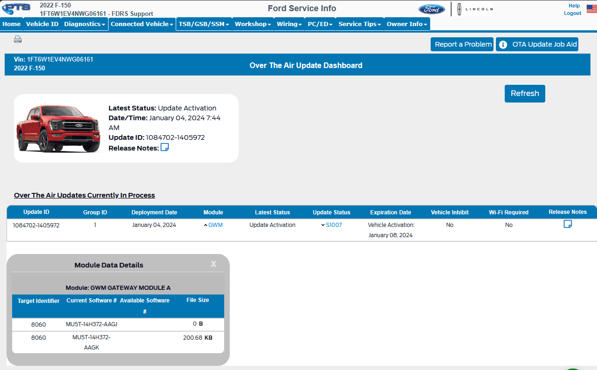Click Report a Problem button

[462, 45]
